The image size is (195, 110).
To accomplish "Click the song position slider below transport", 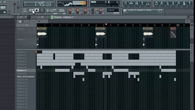I will click(34, 13).
